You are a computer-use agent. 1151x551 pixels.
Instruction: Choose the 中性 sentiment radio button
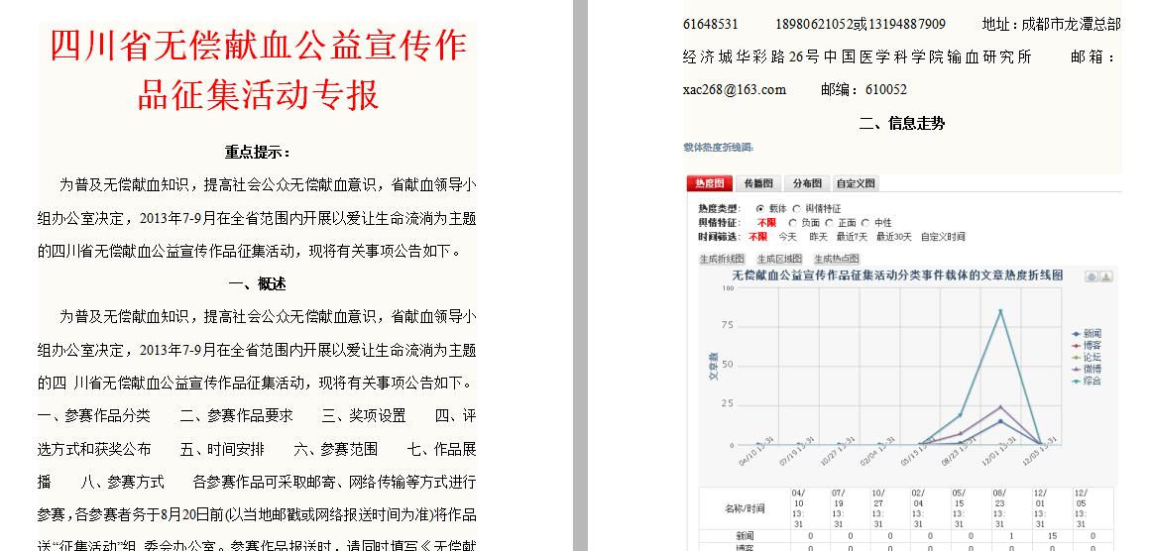pos(864,223)
